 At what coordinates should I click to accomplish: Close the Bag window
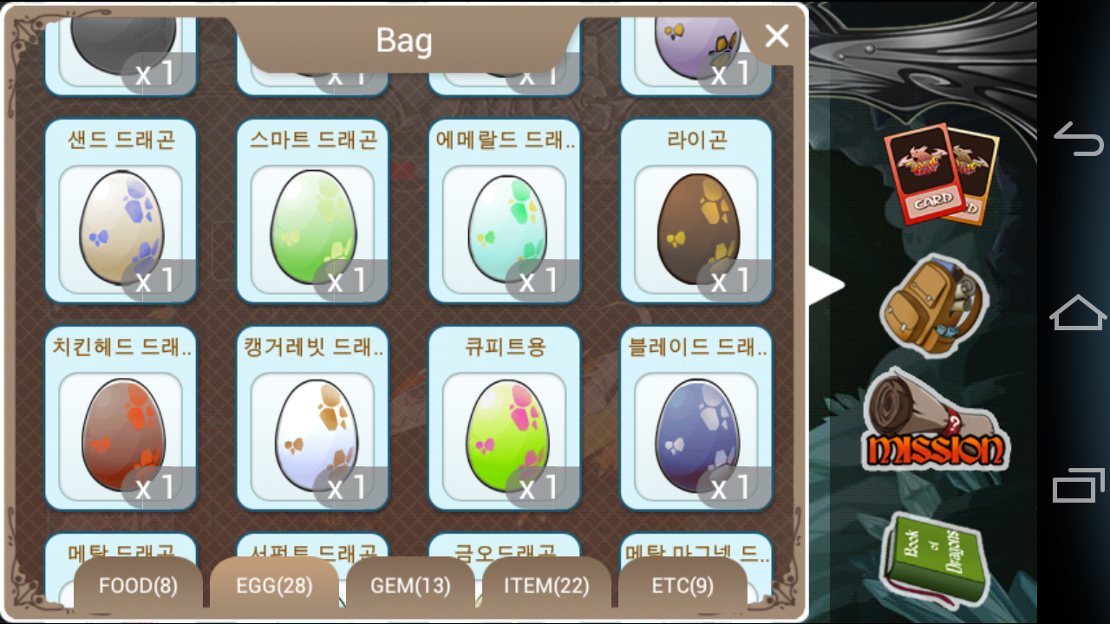point(776,36)
